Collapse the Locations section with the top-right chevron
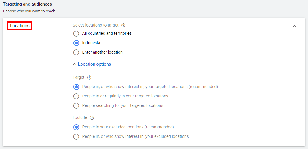308x149 pixels. 294,26
